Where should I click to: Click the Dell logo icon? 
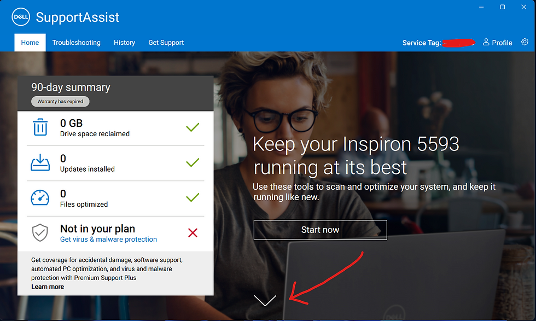(x=21, y=17)
